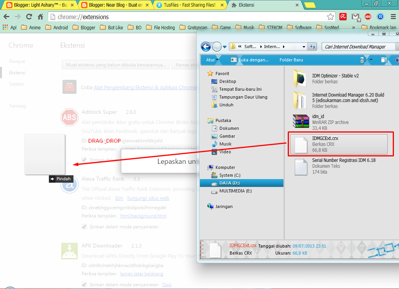Screen dimensions: 399x289
Task: Toggle Alexa Traffic Rank incognito checkbox
Action: pyautogui.click(x=84, y=226)
